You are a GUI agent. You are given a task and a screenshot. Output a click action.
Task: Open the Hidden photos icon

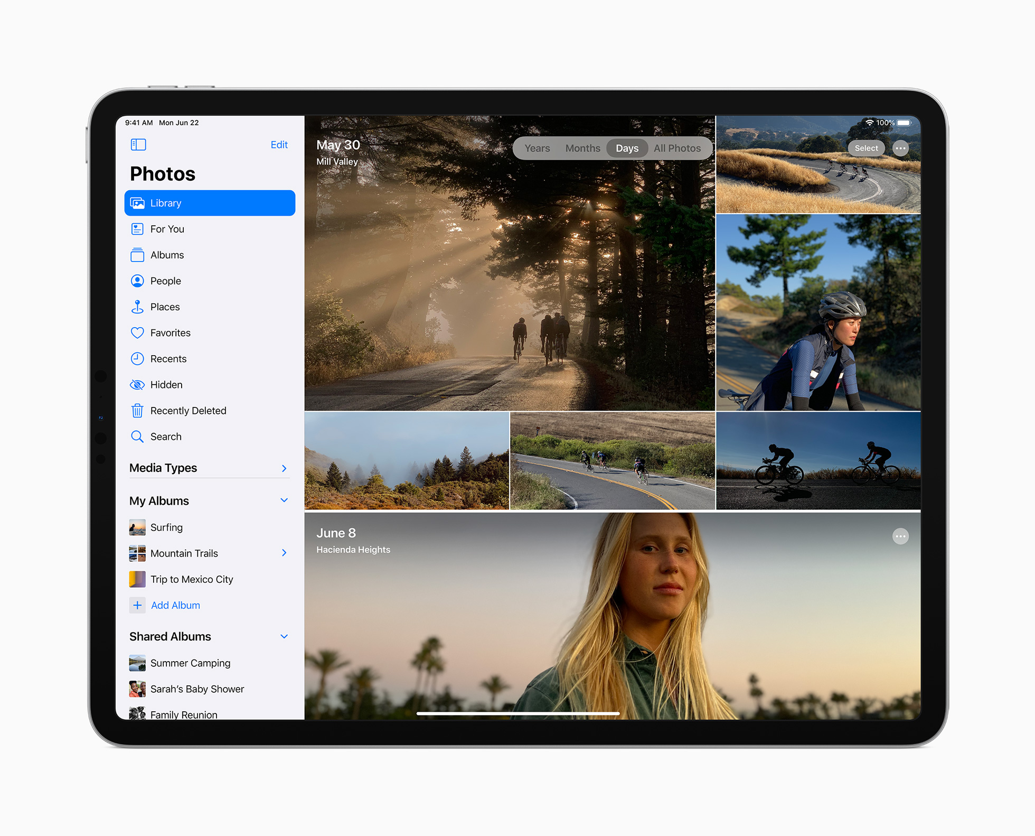138,385
